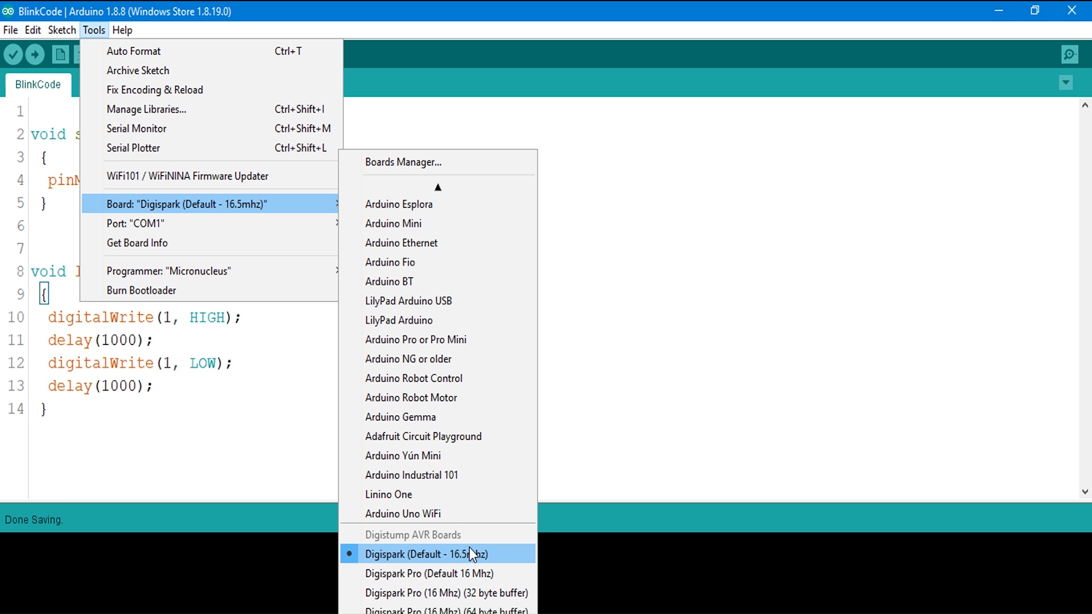Image resolution: width=1092 pixels, height=614 pixels.
Task: Select Arduino Fio board
Action: (438, 262)
